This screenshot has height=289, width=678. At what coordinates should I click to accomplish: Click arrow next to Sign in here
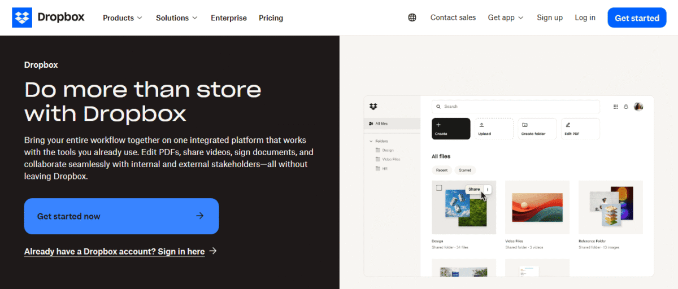213,251
